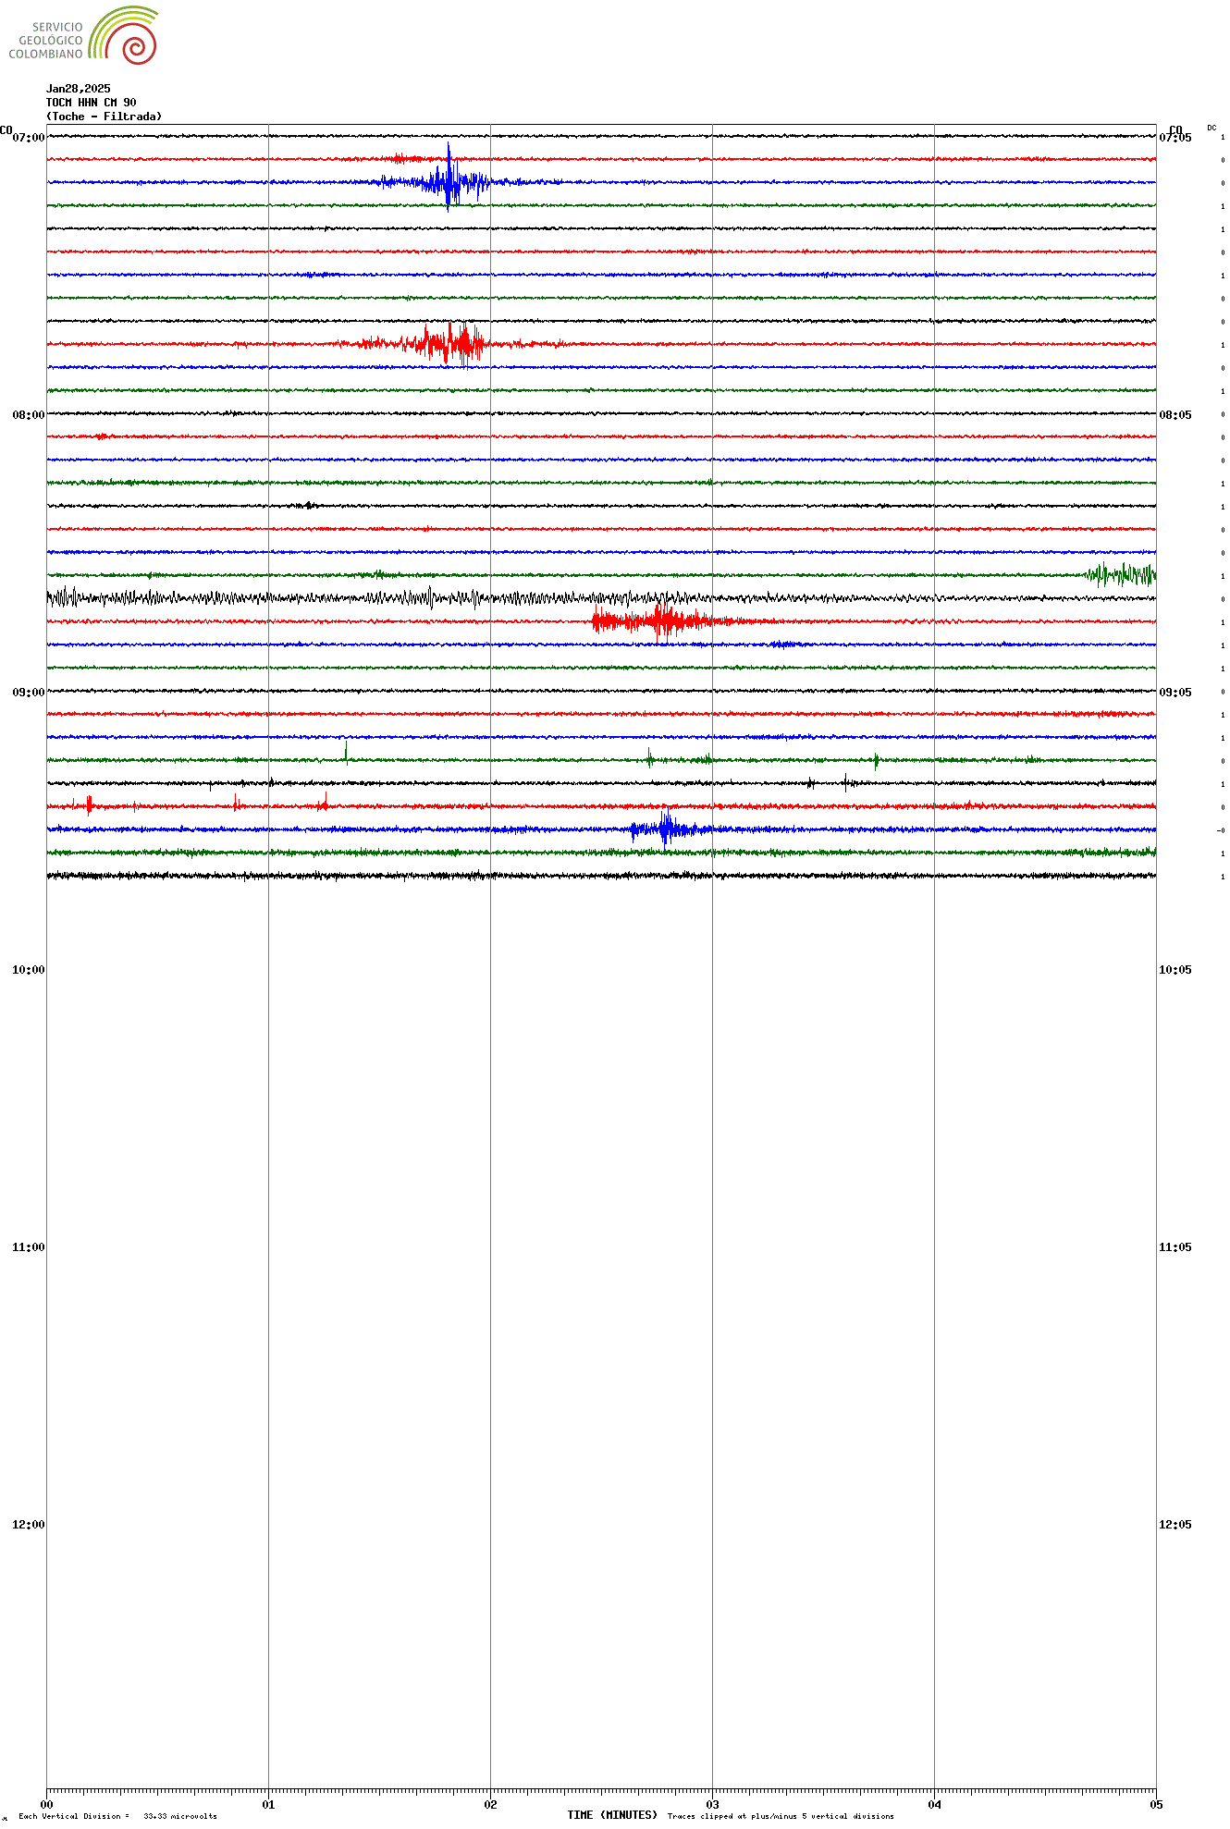The image size is (1230, 1829).
Task: Click the blue seismic burst below 09:00 row
Action: click(666, 829)
